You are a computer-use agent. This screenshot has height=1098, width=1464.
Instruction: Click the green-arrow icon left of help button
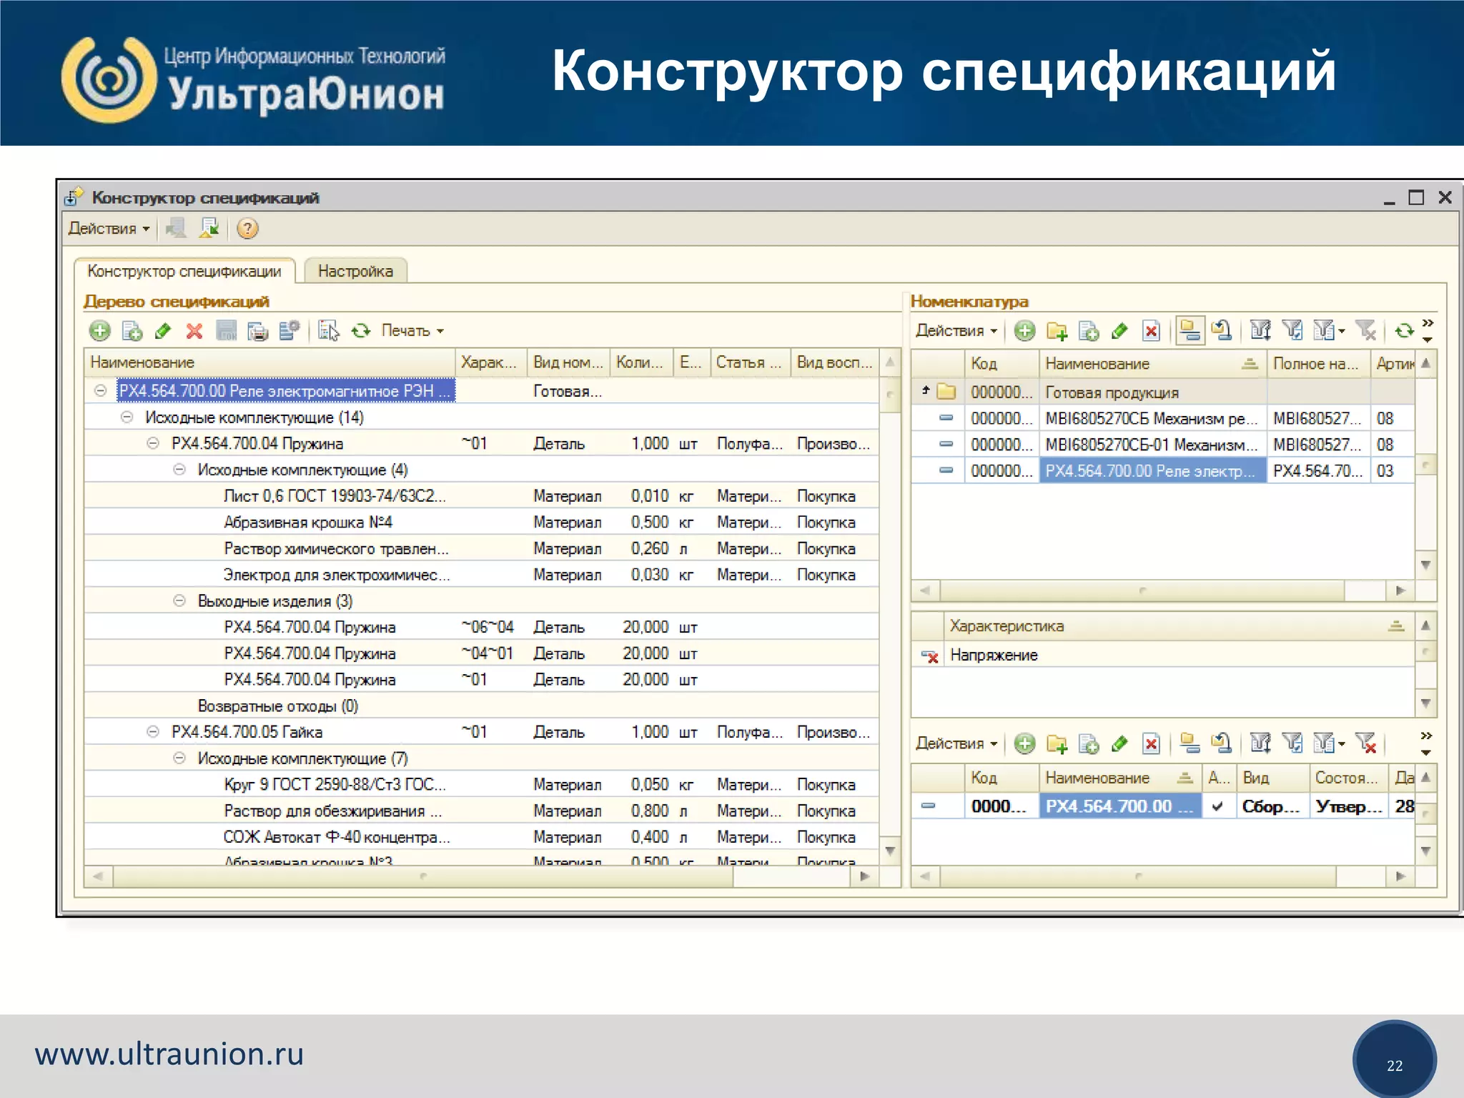(x=209, y=229)
